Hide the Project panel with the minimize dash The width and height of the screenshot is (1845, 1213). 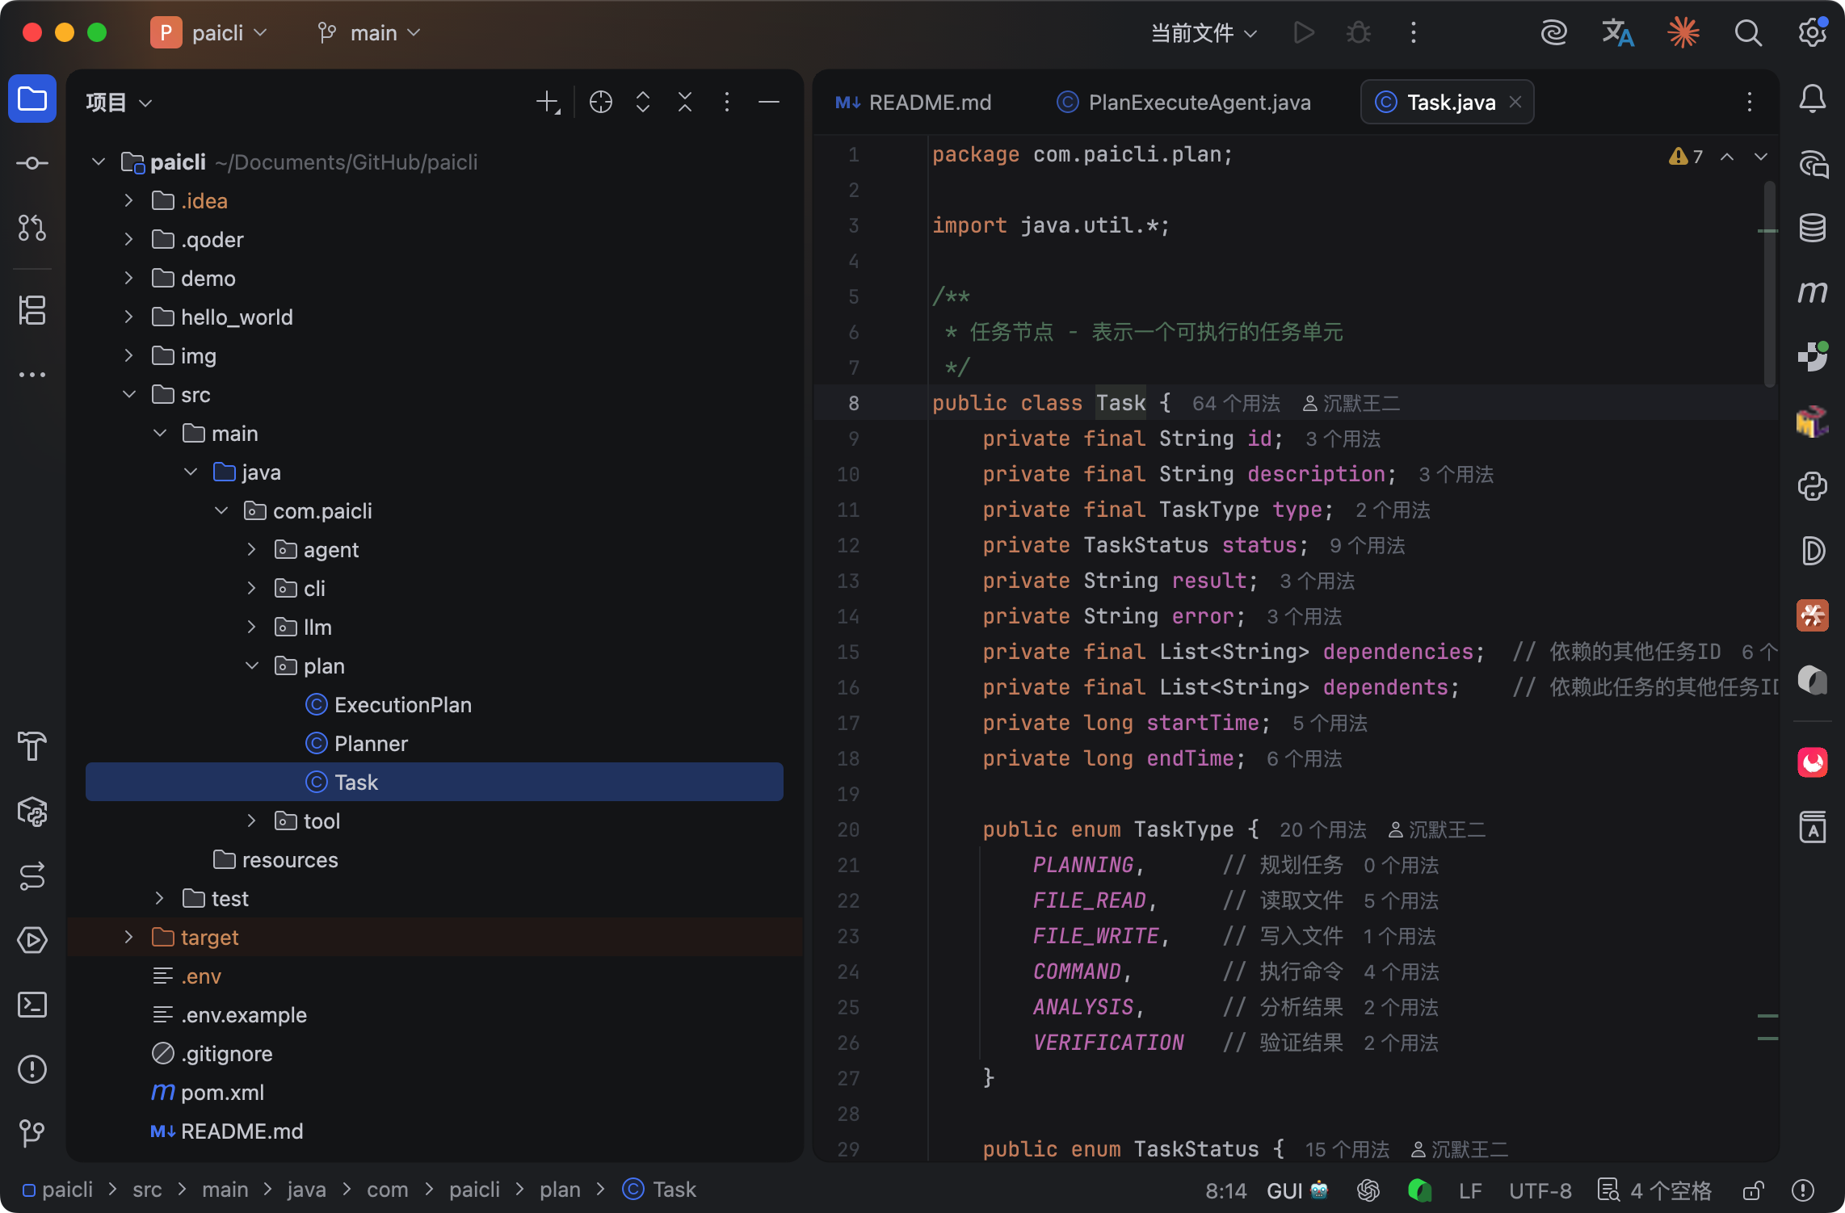click(769, 102)
